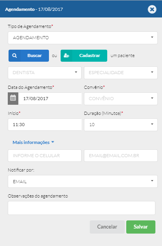The image size is (162, 246).
Task: Click the Cancelar button
Action: pyautogui.click(x=107, y=227)
